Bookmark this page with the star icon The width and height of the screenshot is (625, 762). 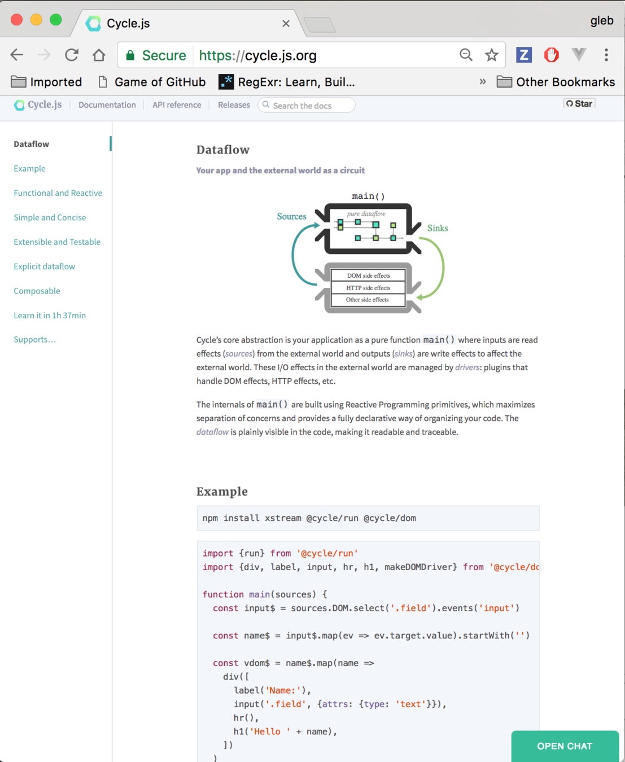(492, 55)
